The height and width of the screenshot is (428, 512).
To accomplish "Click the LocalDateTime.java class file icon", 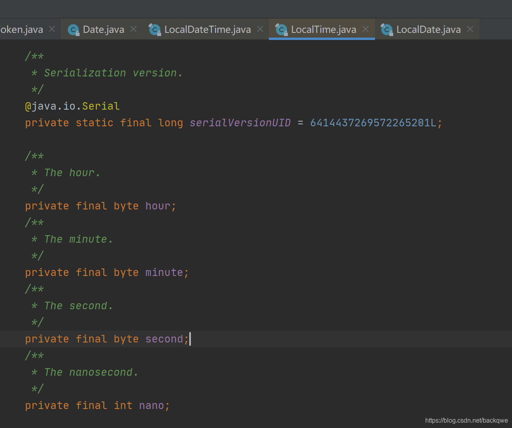I will pos(155,30).
